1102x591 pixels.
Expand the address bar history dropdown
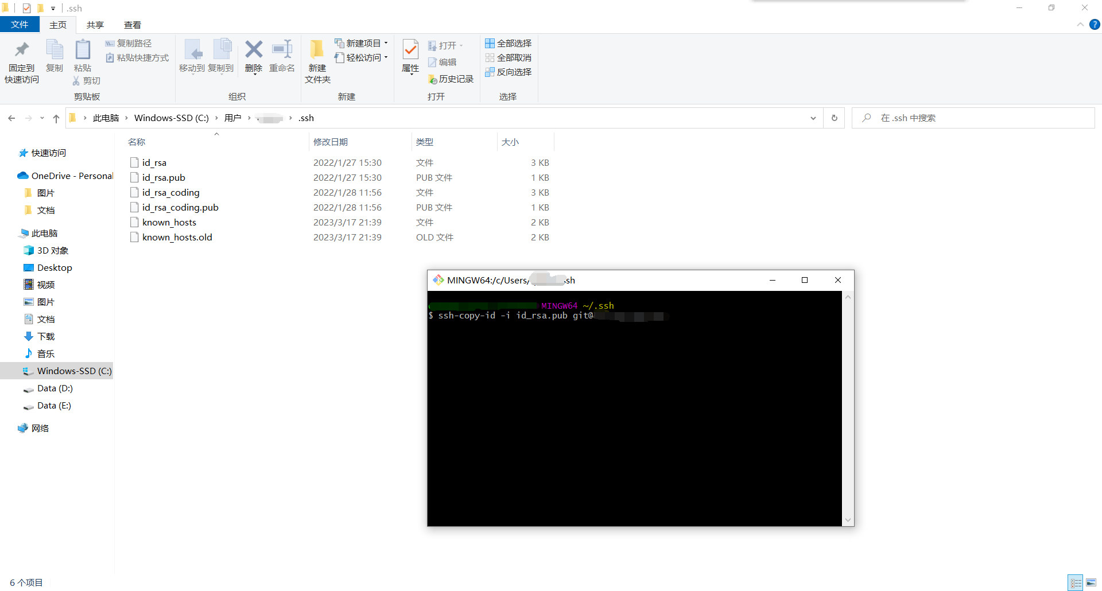813,118
